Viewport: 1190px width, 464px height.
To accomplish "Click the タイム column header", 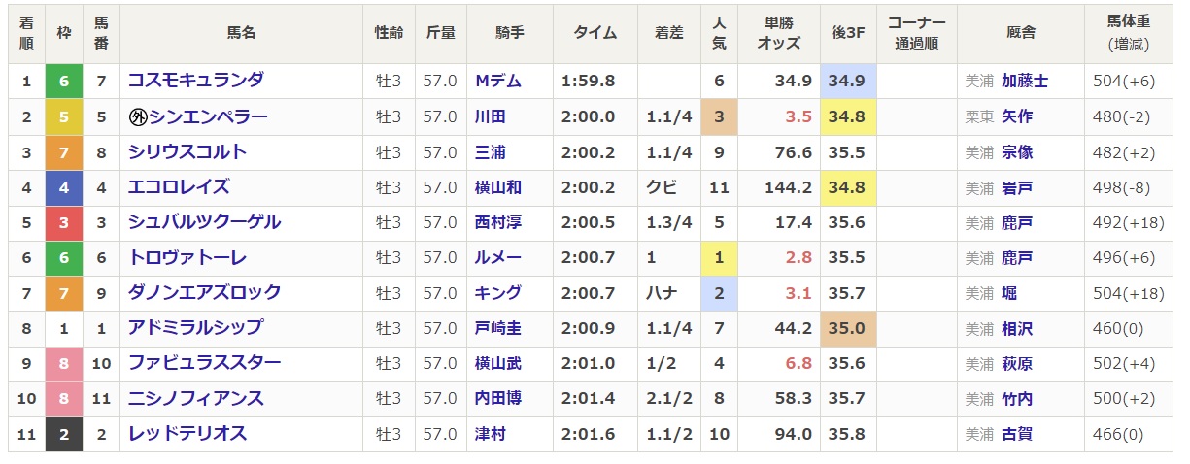I will [x=595, y=33].
